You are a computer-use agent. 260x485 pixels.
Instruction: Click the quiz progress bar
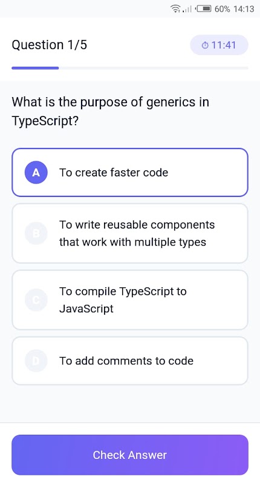coord(130,68)
